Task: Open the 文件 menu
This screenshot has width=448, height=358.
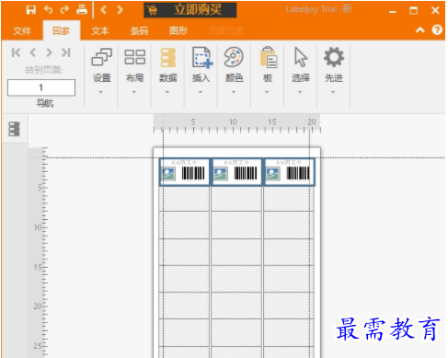Action: pyautogui.click(x=22, y=30)
